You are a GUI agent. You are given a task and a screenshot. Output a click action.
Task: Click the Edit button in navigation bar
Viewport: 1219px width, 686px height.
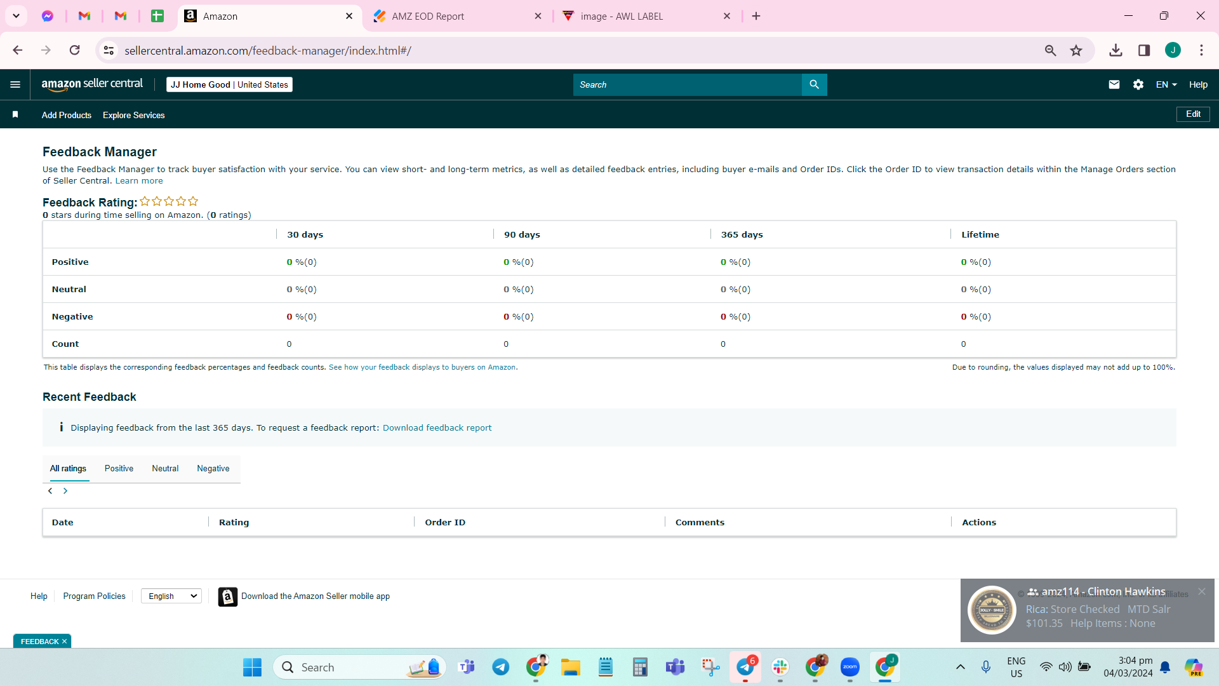(1193, 114)
